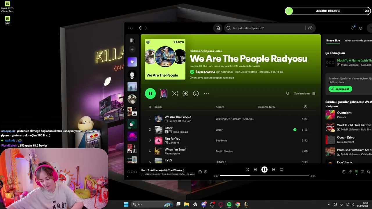Download the playlist with the down-arrow circle
The height and width of the screenshot is (209, 372).
click(x=196, y=93)
